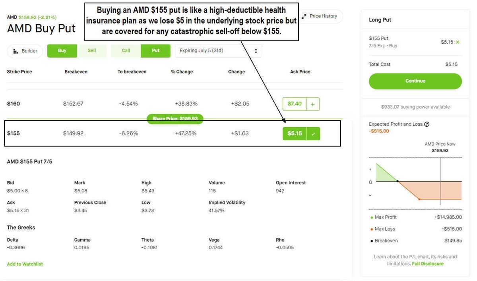The image size is (477, 281).
Task: Click the Expected Profit and Loss help icon
Action: point(427,124)
